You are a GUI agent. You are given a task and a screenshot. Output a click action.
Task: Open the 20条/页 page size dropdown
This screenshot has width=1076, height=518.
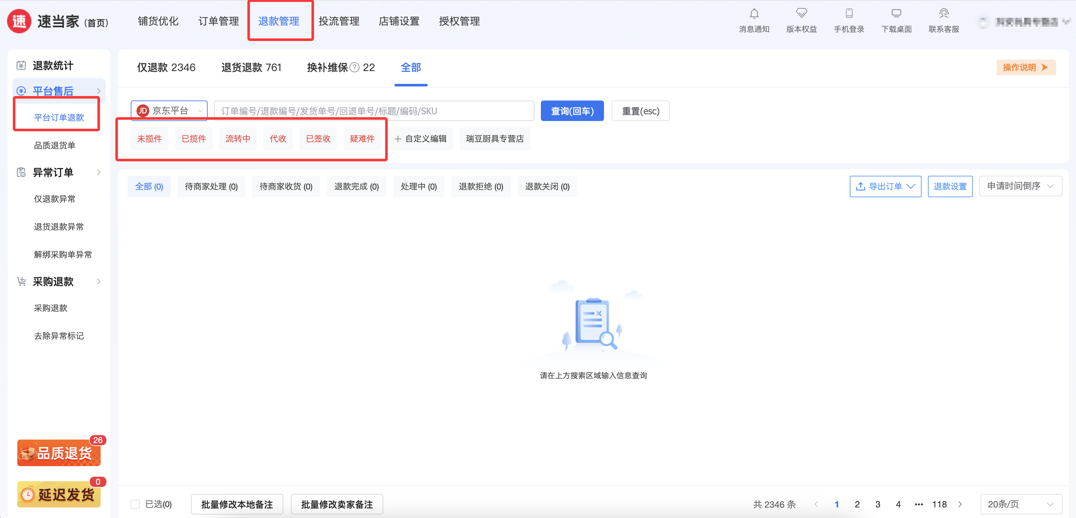[x=1021, y=504]
